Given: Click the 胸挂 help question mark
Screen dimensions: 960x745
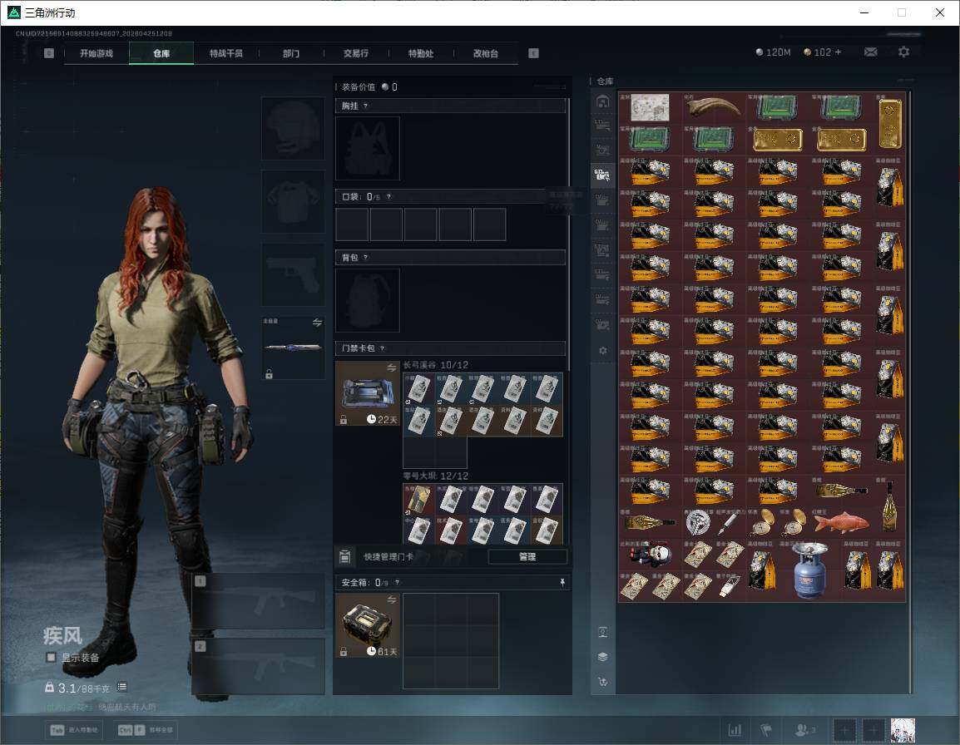Looking at the screenshot, I should pyautogui.click(x=365, y=106).
